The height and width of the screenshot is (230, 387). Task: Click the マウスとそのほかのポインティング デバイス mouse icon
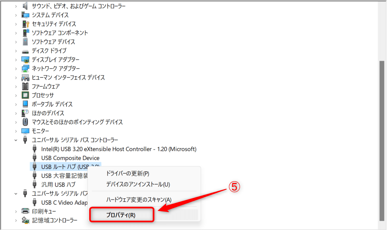coord(25,122)
